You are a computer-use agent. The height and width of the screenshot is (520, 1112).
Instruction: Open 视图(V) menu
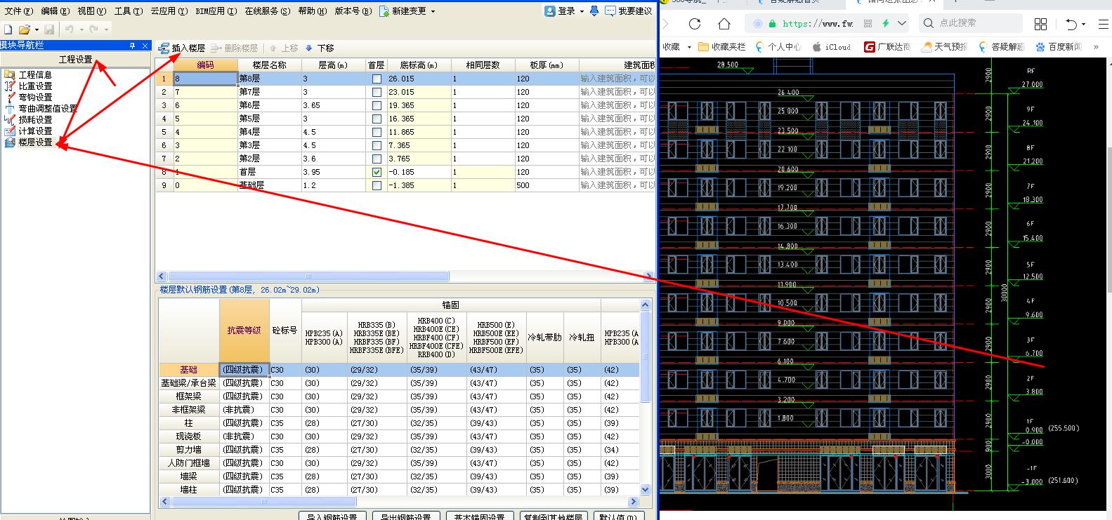91,11
